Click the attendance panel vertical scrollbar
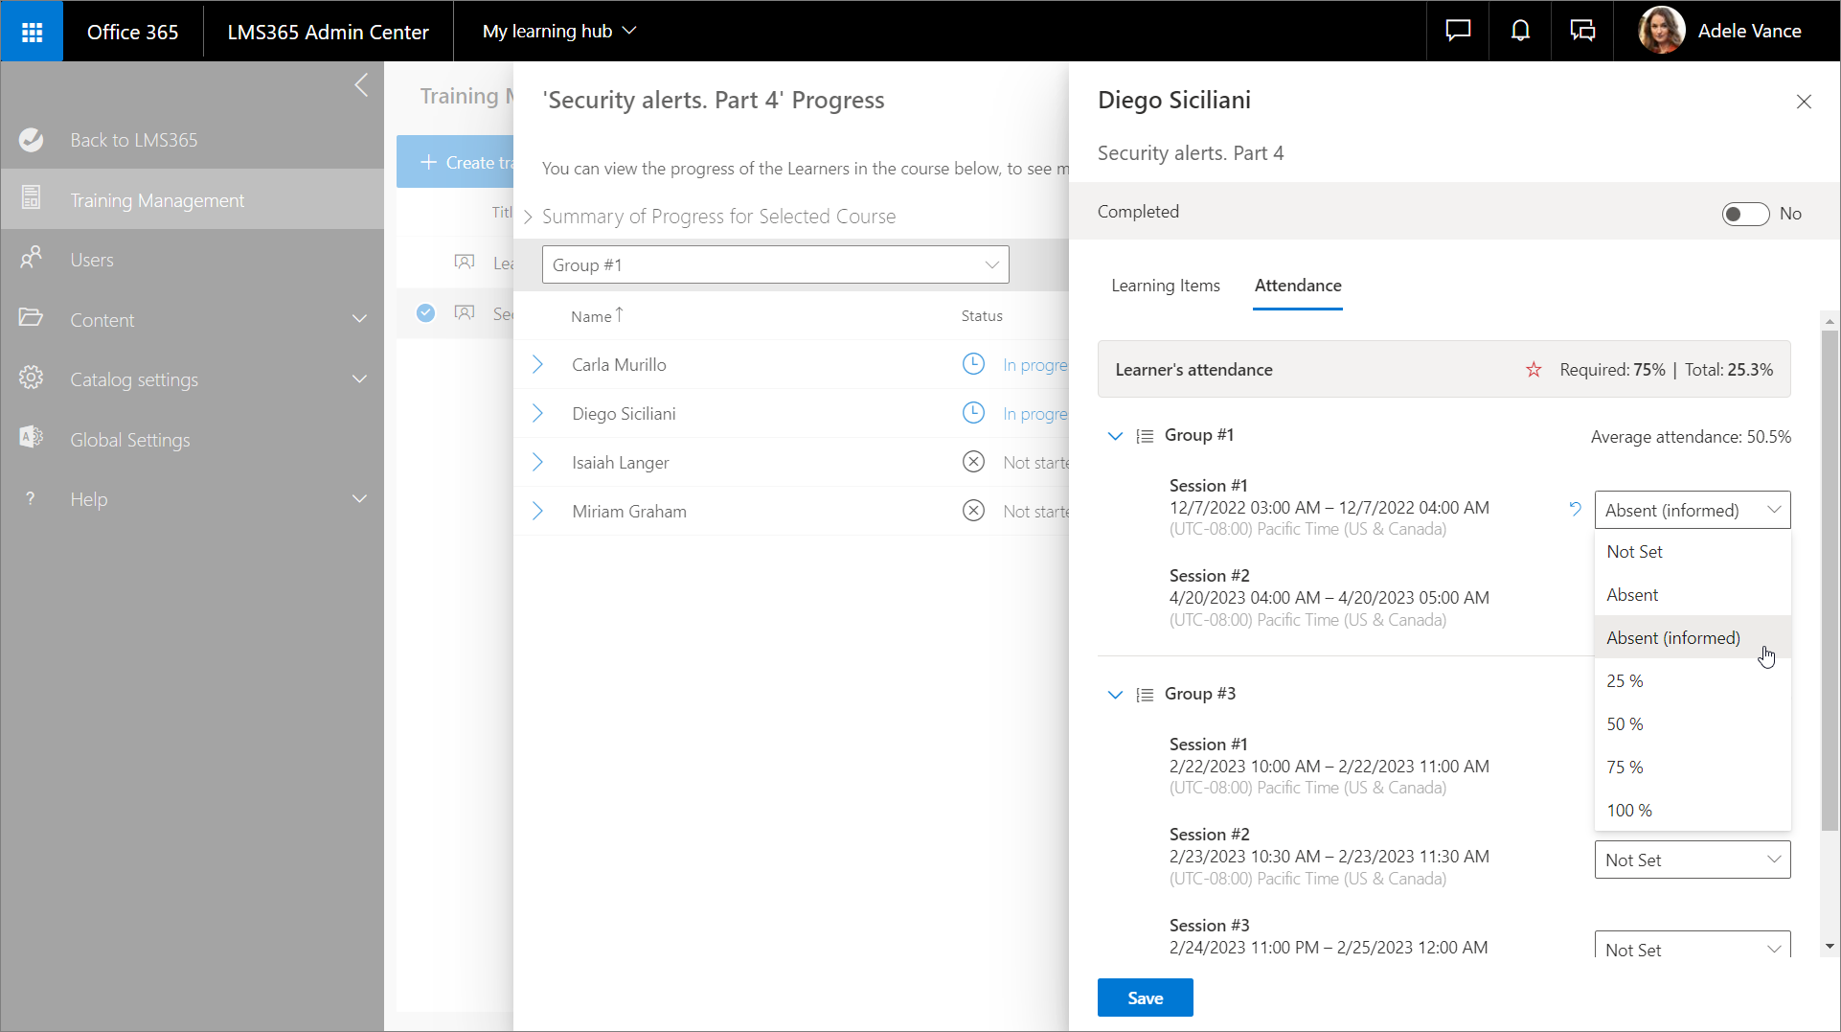 (x=1829, y=575)
